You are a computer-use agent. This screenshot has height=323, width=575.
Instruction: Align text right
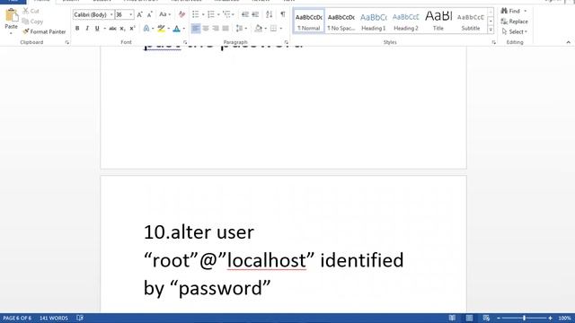(x=216, y=28)
